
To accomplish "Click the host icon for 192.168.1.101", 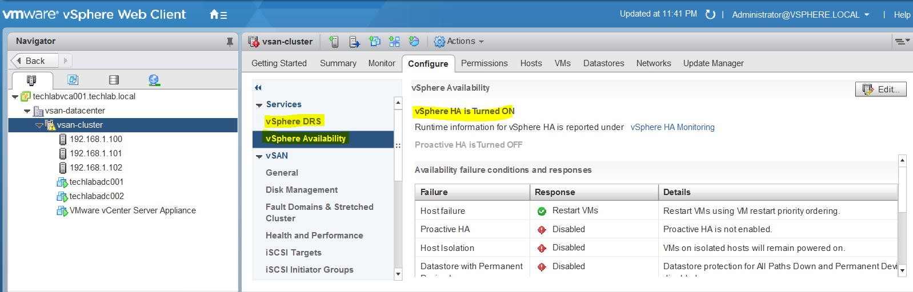I will click(x=63, y=153).
